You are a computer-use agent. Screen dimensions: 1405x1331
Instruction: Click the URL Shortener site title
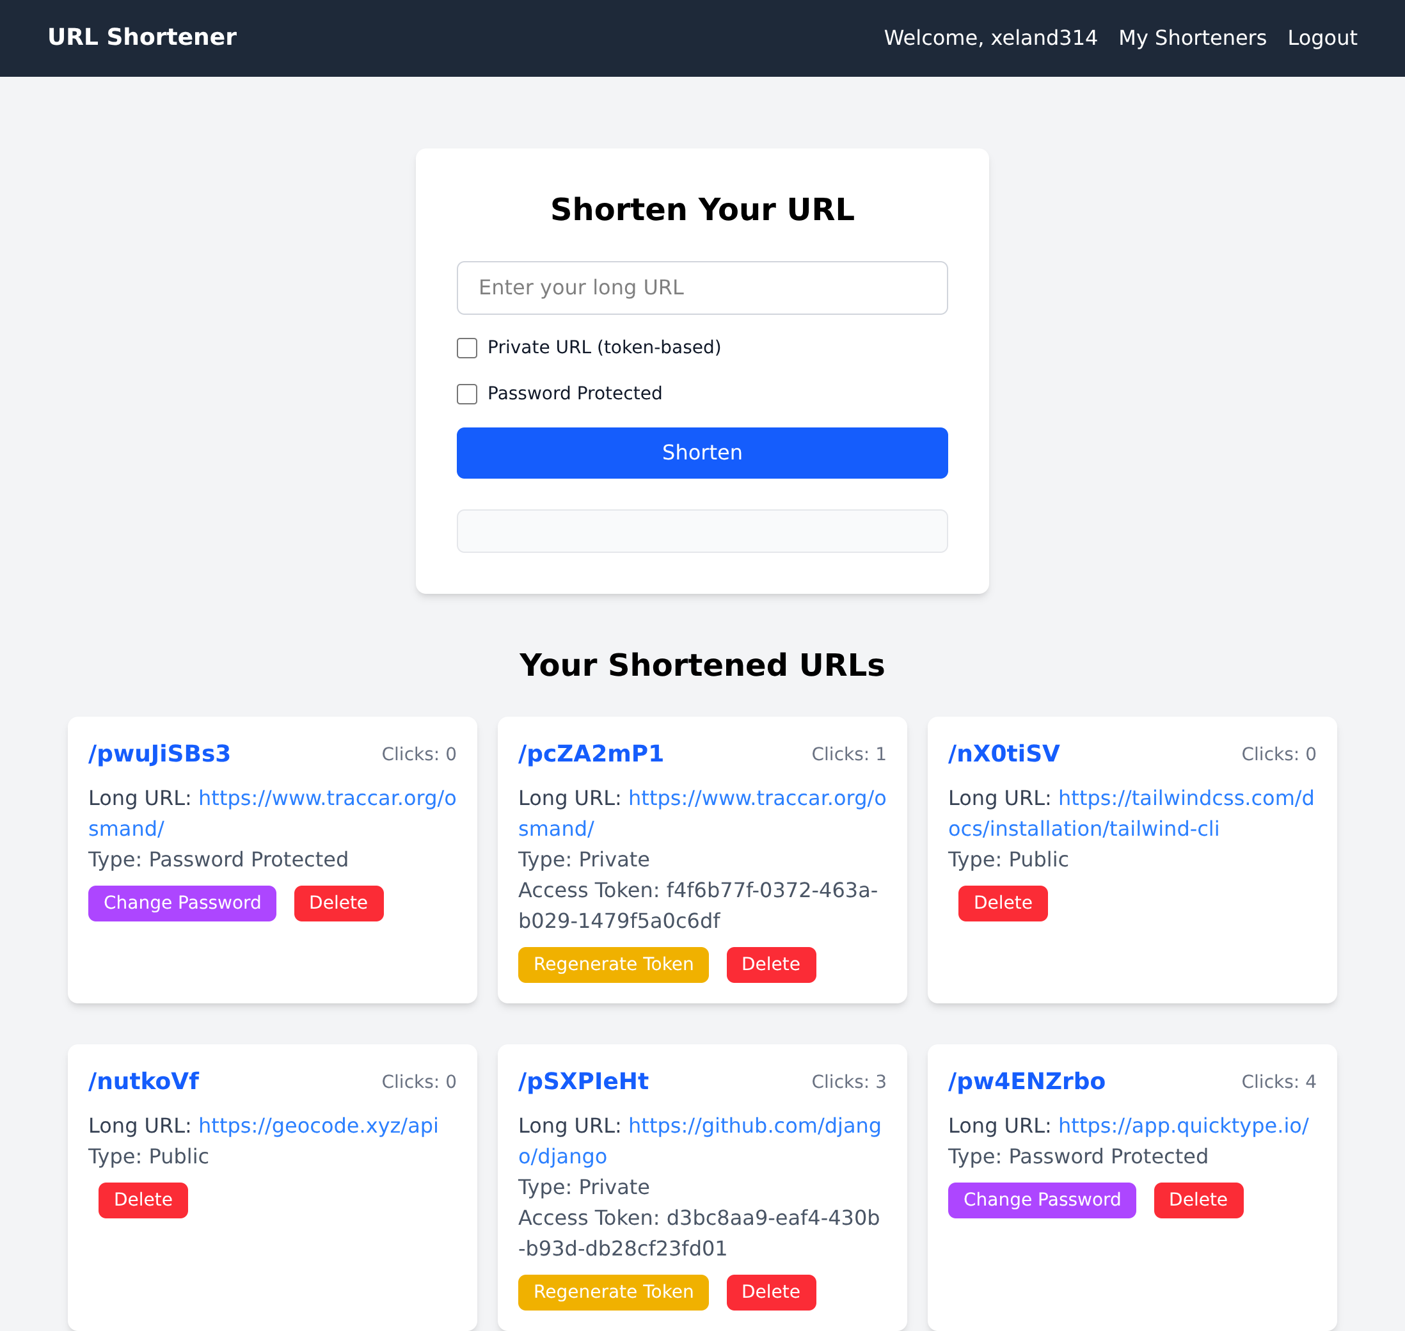[x=142, y=37]
